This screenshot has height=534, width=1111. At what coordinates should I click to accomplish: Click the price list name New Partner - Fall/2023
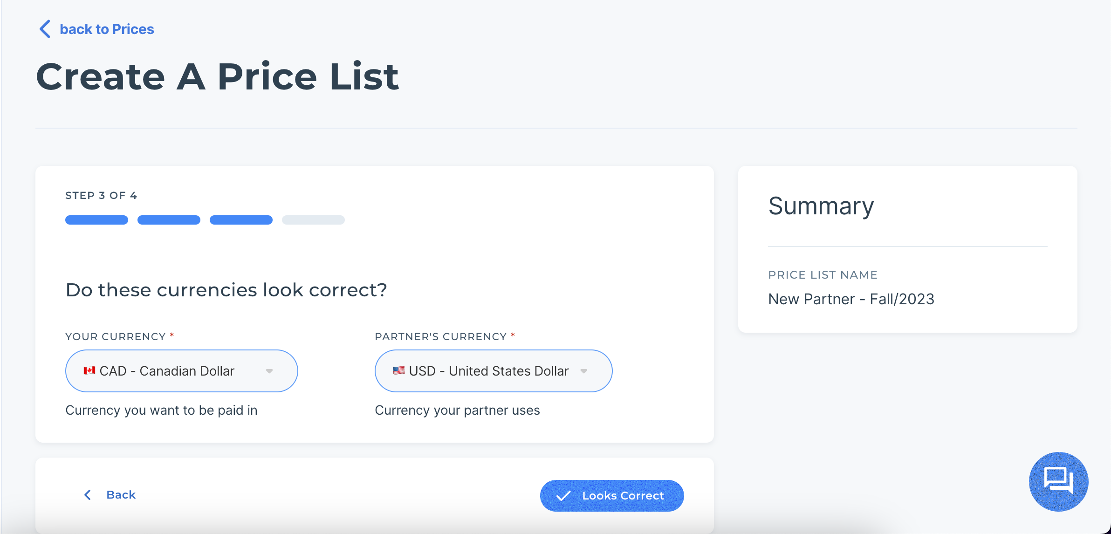coord(851,299)
